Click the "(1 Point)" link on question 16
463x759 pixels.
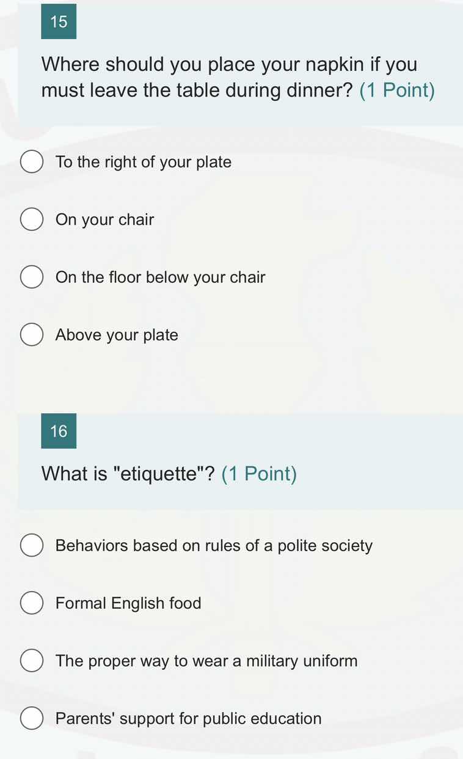pyautogui.click(x=259, y=473)
